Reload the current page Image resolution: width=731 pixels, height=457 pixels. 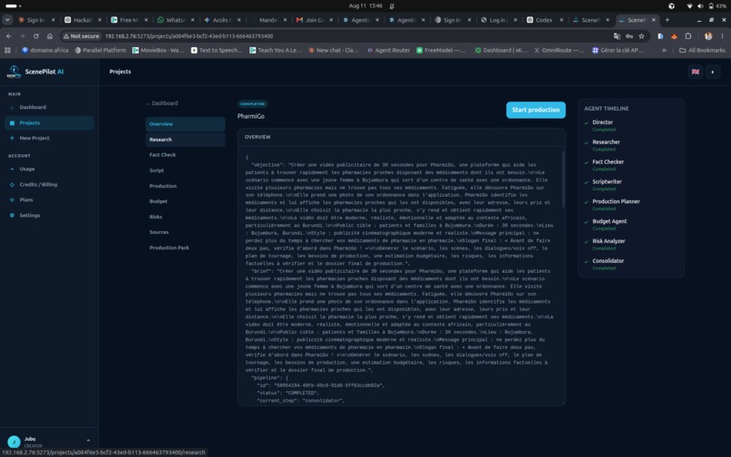pyautogui.click(x=36, y=36)
